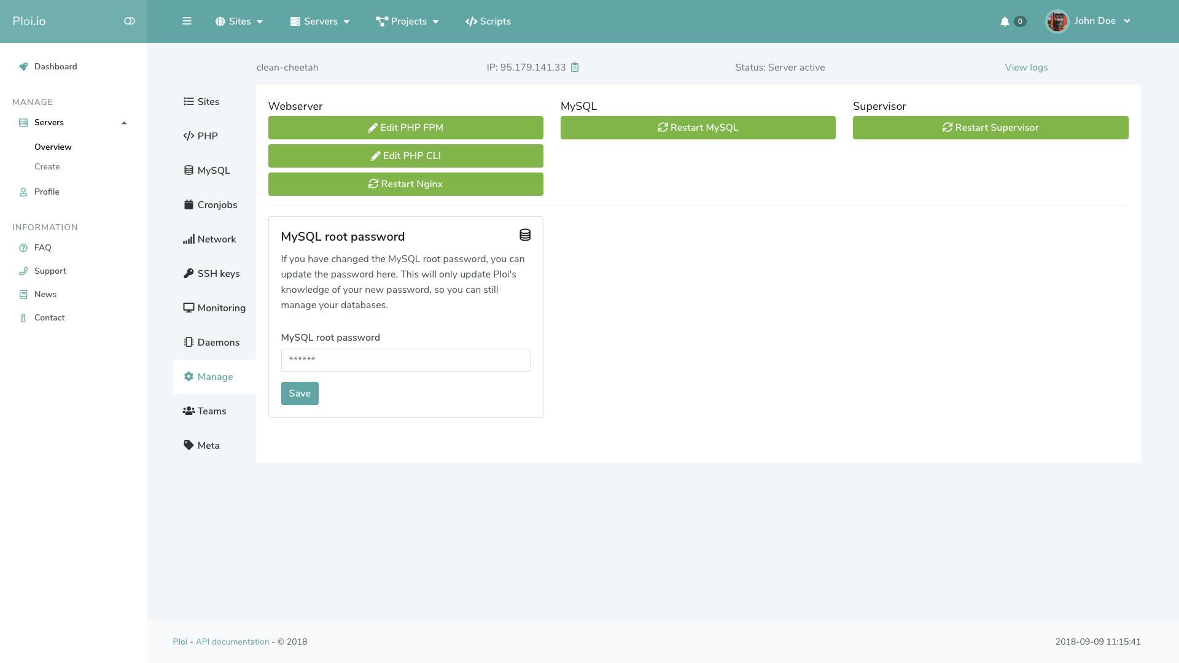Click the Restart Nginx button
This screenshot has width=1179, height=663.
405,184
